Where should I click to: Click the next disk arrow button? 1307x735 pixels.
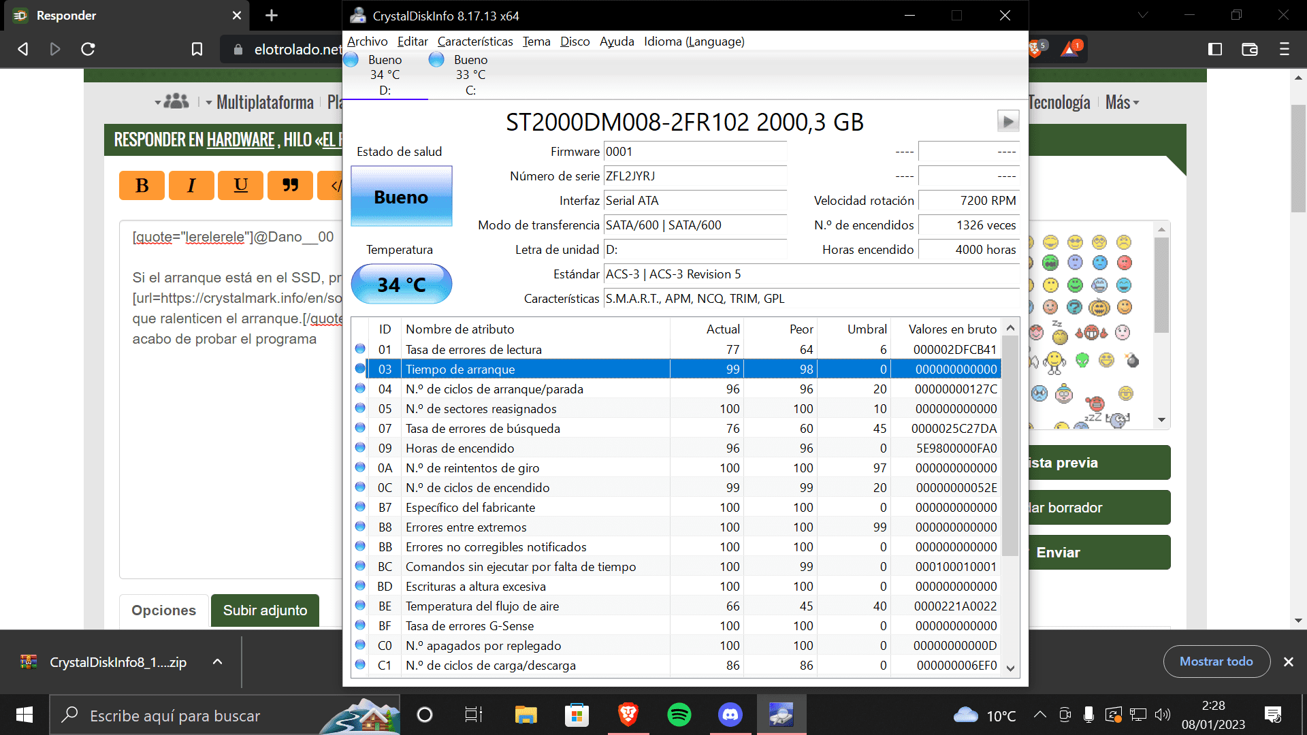click(1008, 121)
